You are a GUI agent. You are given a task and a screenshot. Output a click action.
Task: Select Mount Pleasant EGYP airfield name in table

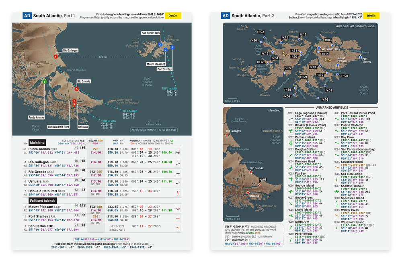coord(45,207)
